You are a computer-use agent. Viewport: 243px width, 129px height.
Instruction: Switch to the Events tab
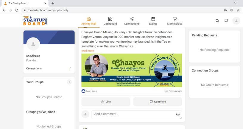tap(153, 21)
